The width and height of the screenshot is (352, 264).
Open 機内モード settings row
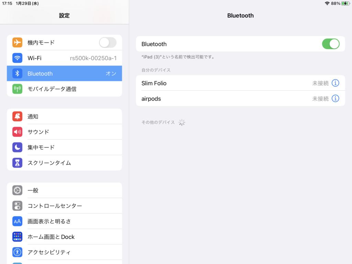click(64, 42)
